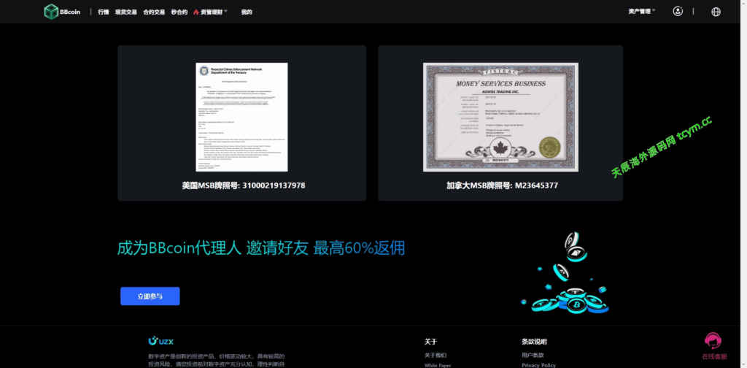Open the US MSB license document thumbnail
The image size is (747, 368).
point(241,118)
